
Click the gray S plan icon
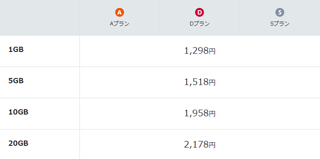(280, 12)
